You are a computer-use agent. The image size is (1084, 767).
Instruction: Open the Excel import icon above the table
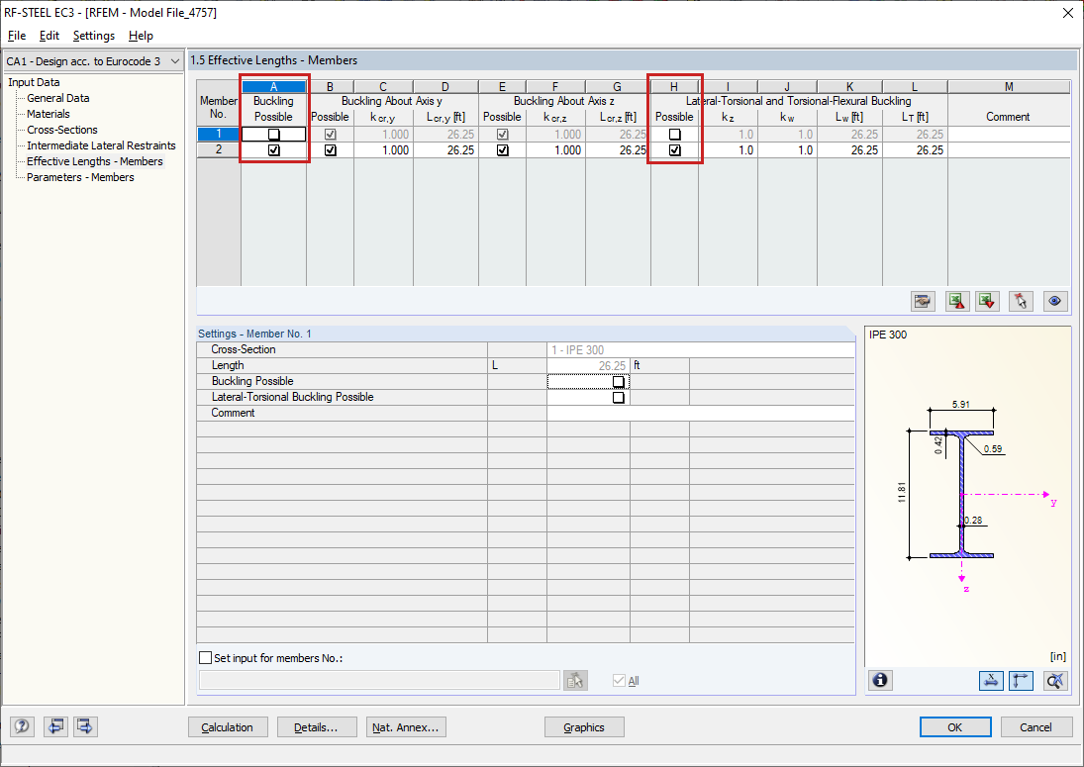pyautogui.click(x=955, y=301)
